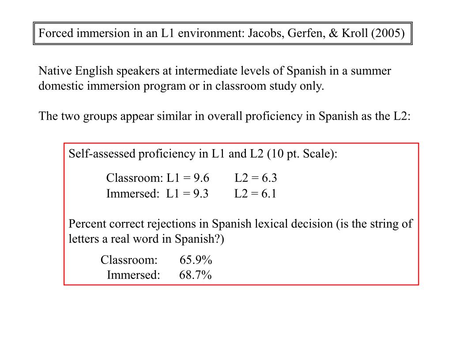452x339 pixels.
Task: Click the Percent correct rejections sentence
Action: 241,231
